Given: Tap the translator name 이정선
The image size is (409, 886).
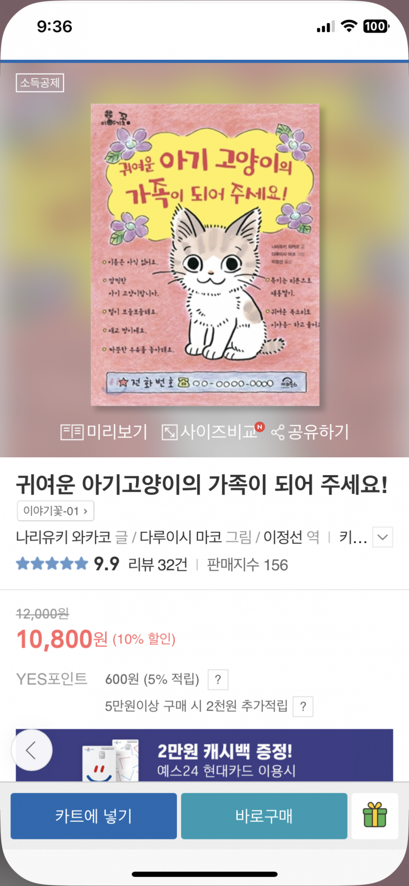Looking at the screenshot, I should [x=283, y=537].
